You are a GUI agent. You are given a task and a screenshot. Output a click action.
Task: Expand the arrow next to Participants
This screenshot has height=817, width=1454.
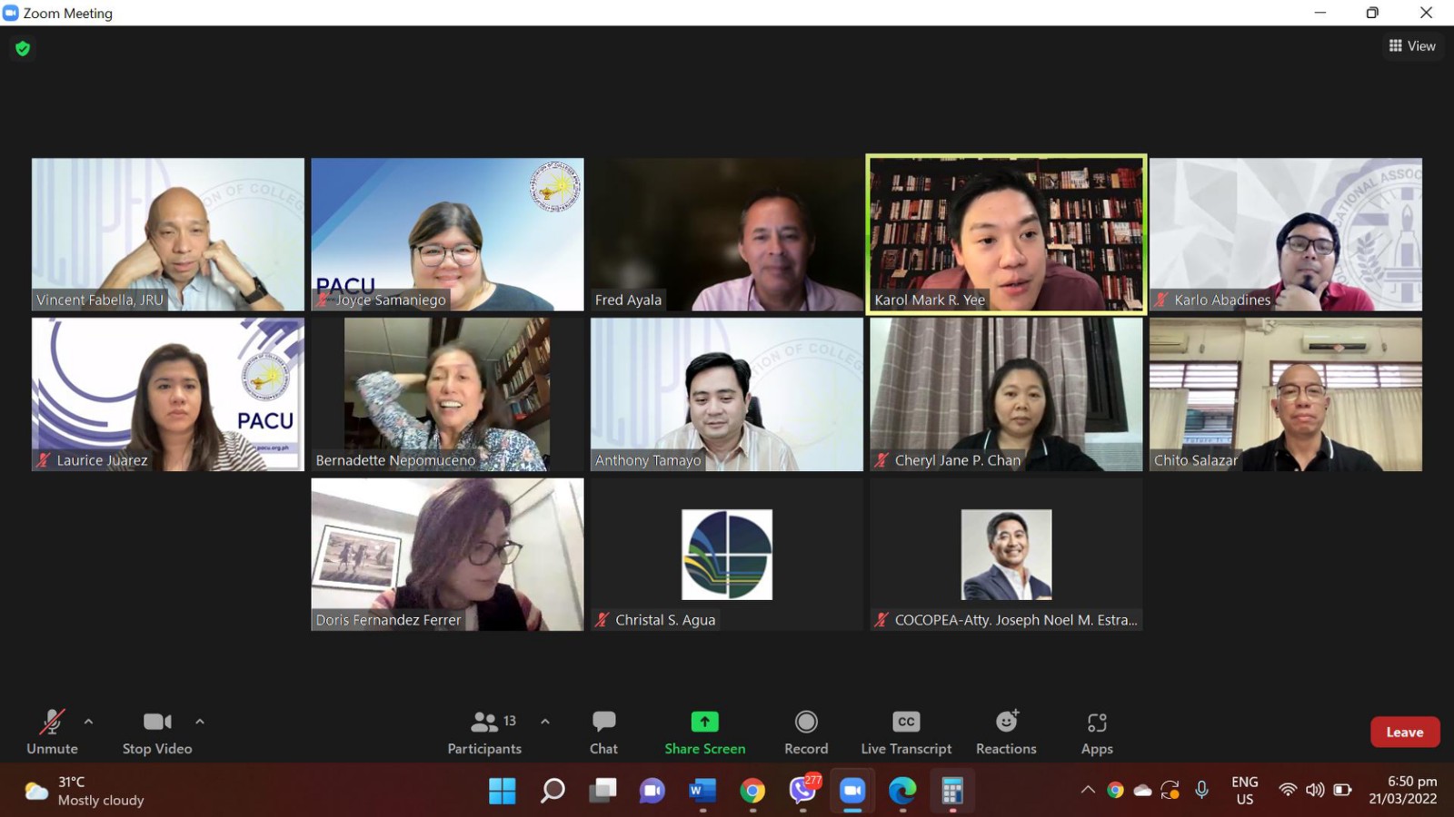545,722
